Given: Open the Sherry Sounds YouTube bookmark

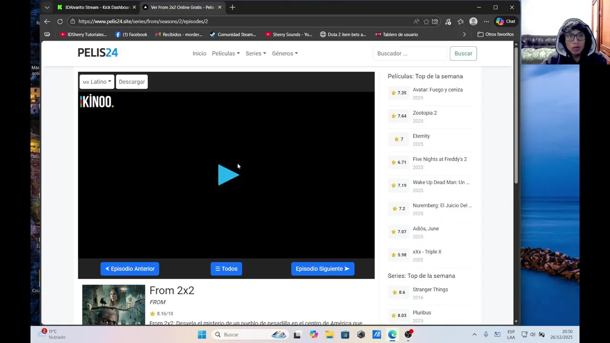Looking at the screenshot, I should pyautogui.click(x=288, y=34).
